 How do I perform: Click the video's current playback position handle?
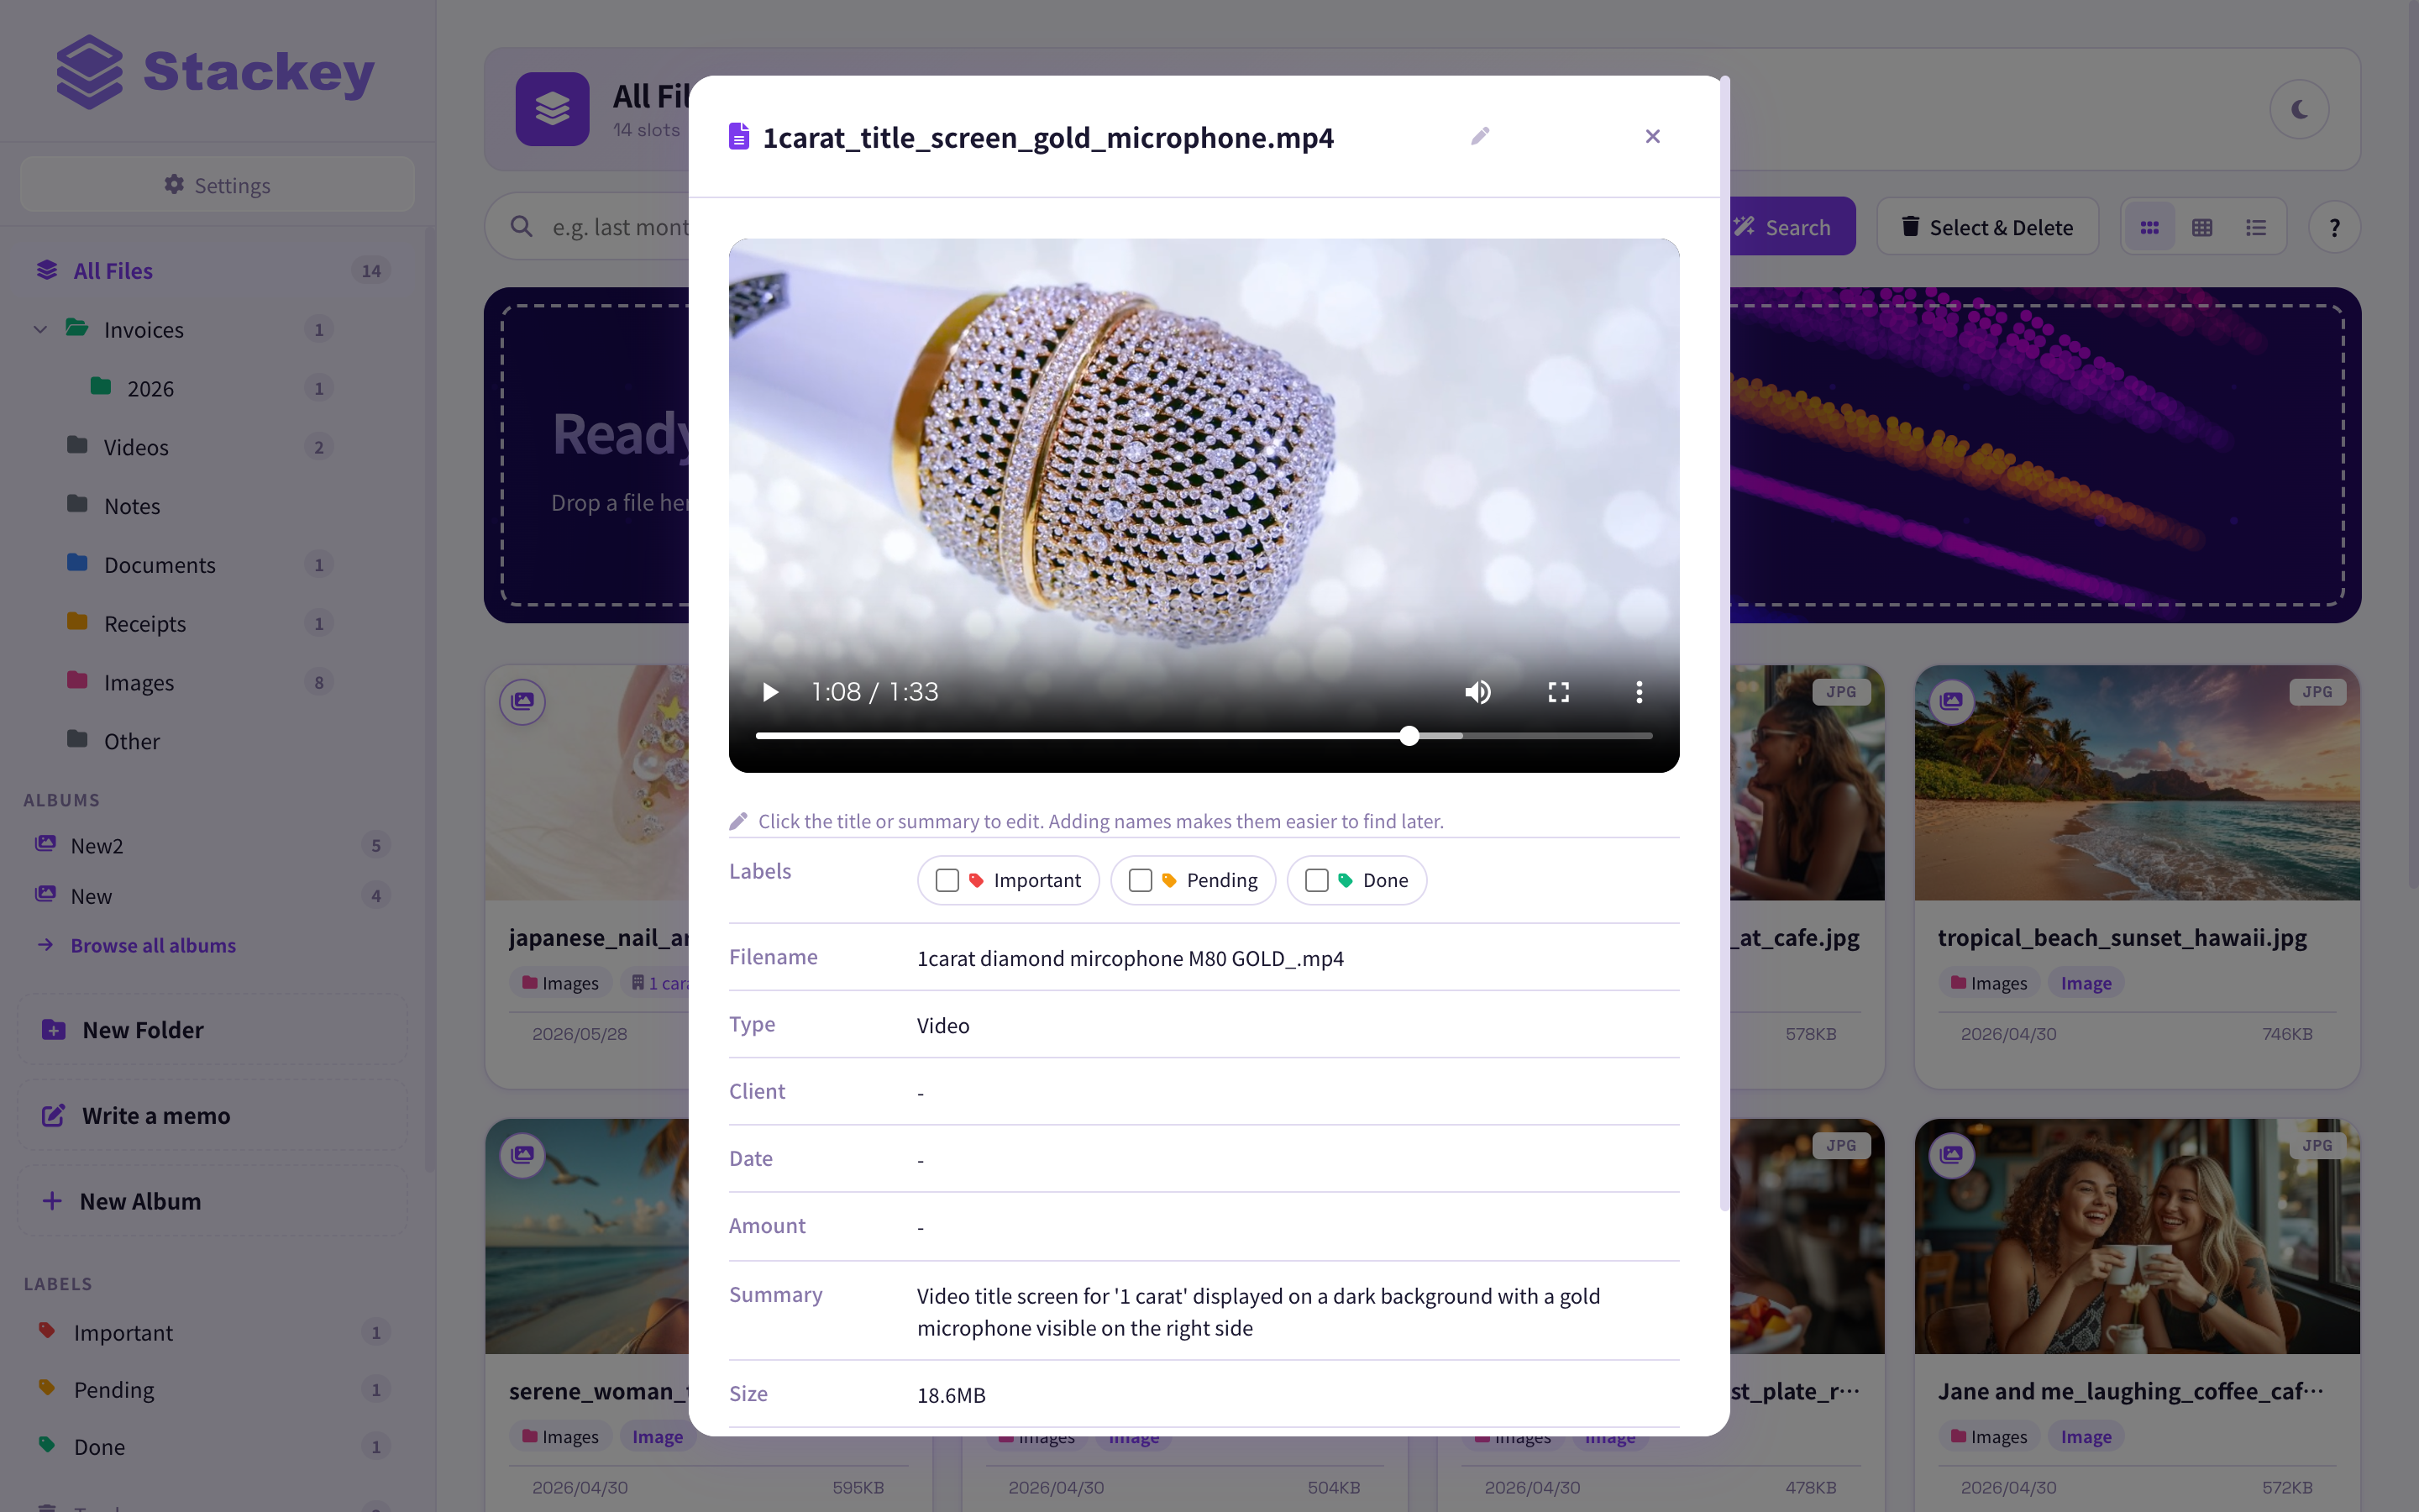coord(1409,736)
